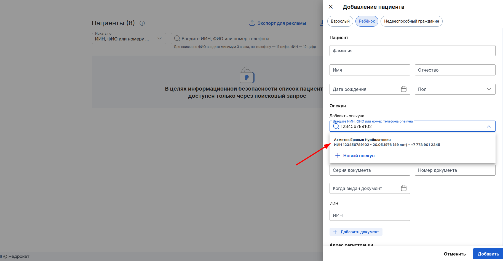Close the add patient panel
The height and width of the screenshot is (261, 503).
point(331,7)
